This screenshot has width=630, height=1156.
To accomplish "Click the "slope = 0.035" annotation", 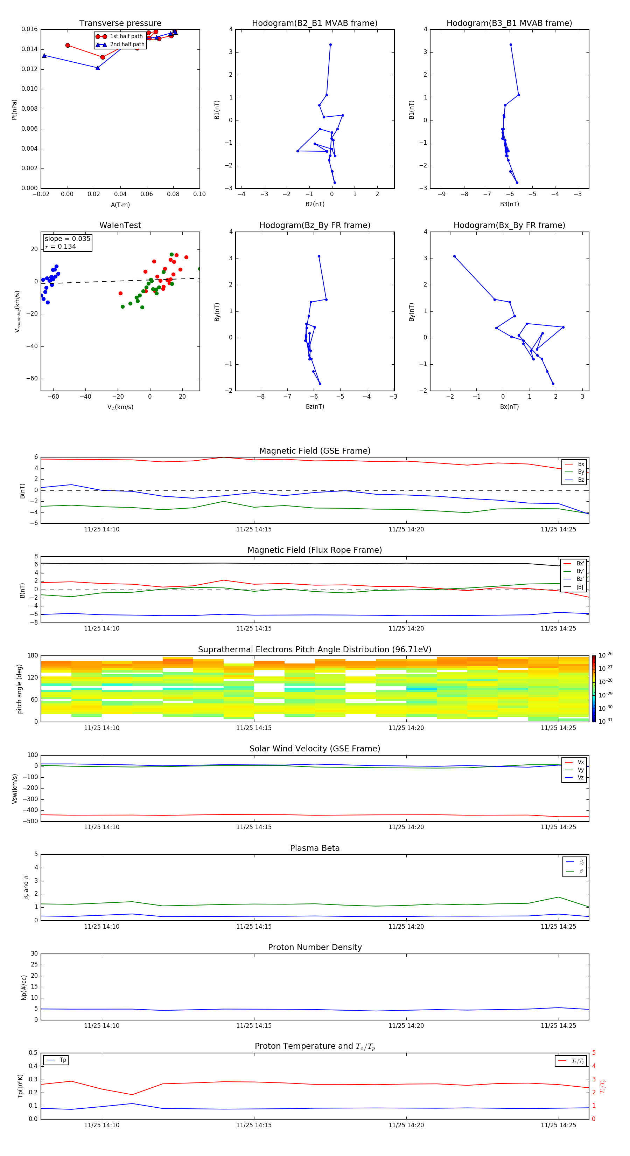I will (x=68, y=239).
